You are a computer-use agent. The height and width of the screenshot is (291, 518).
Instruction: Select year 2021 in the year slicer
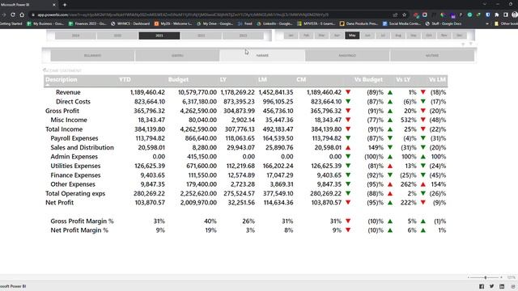pyautogui.click(x=159, y=36)
